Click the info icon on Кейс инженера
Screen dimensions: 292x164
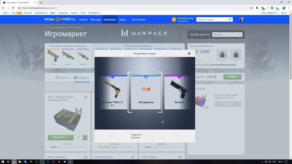click(x=133, y=157)
